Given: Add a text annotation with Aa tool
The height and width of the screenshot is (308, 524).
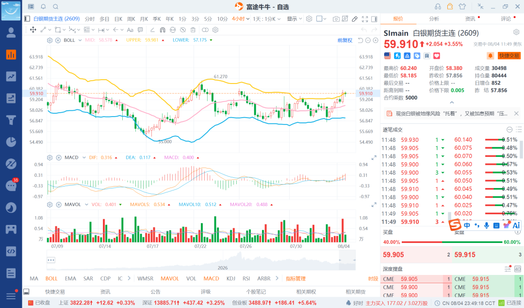Looking at the screenshot, I should tap(130, 30).
